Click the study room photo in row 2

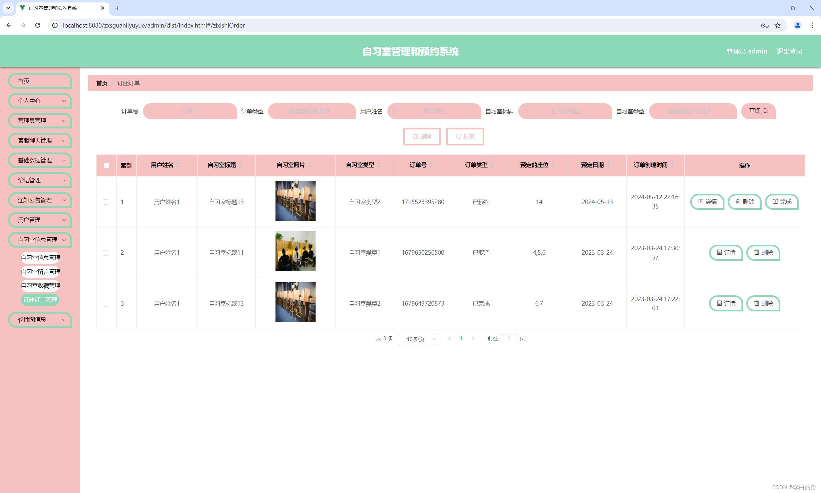pyautogui.click(x=295, y=251)
